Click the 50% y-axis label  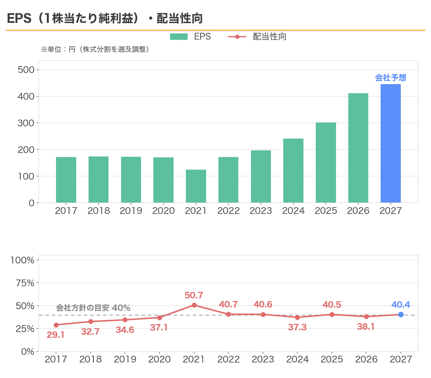(x=25, y=306)
